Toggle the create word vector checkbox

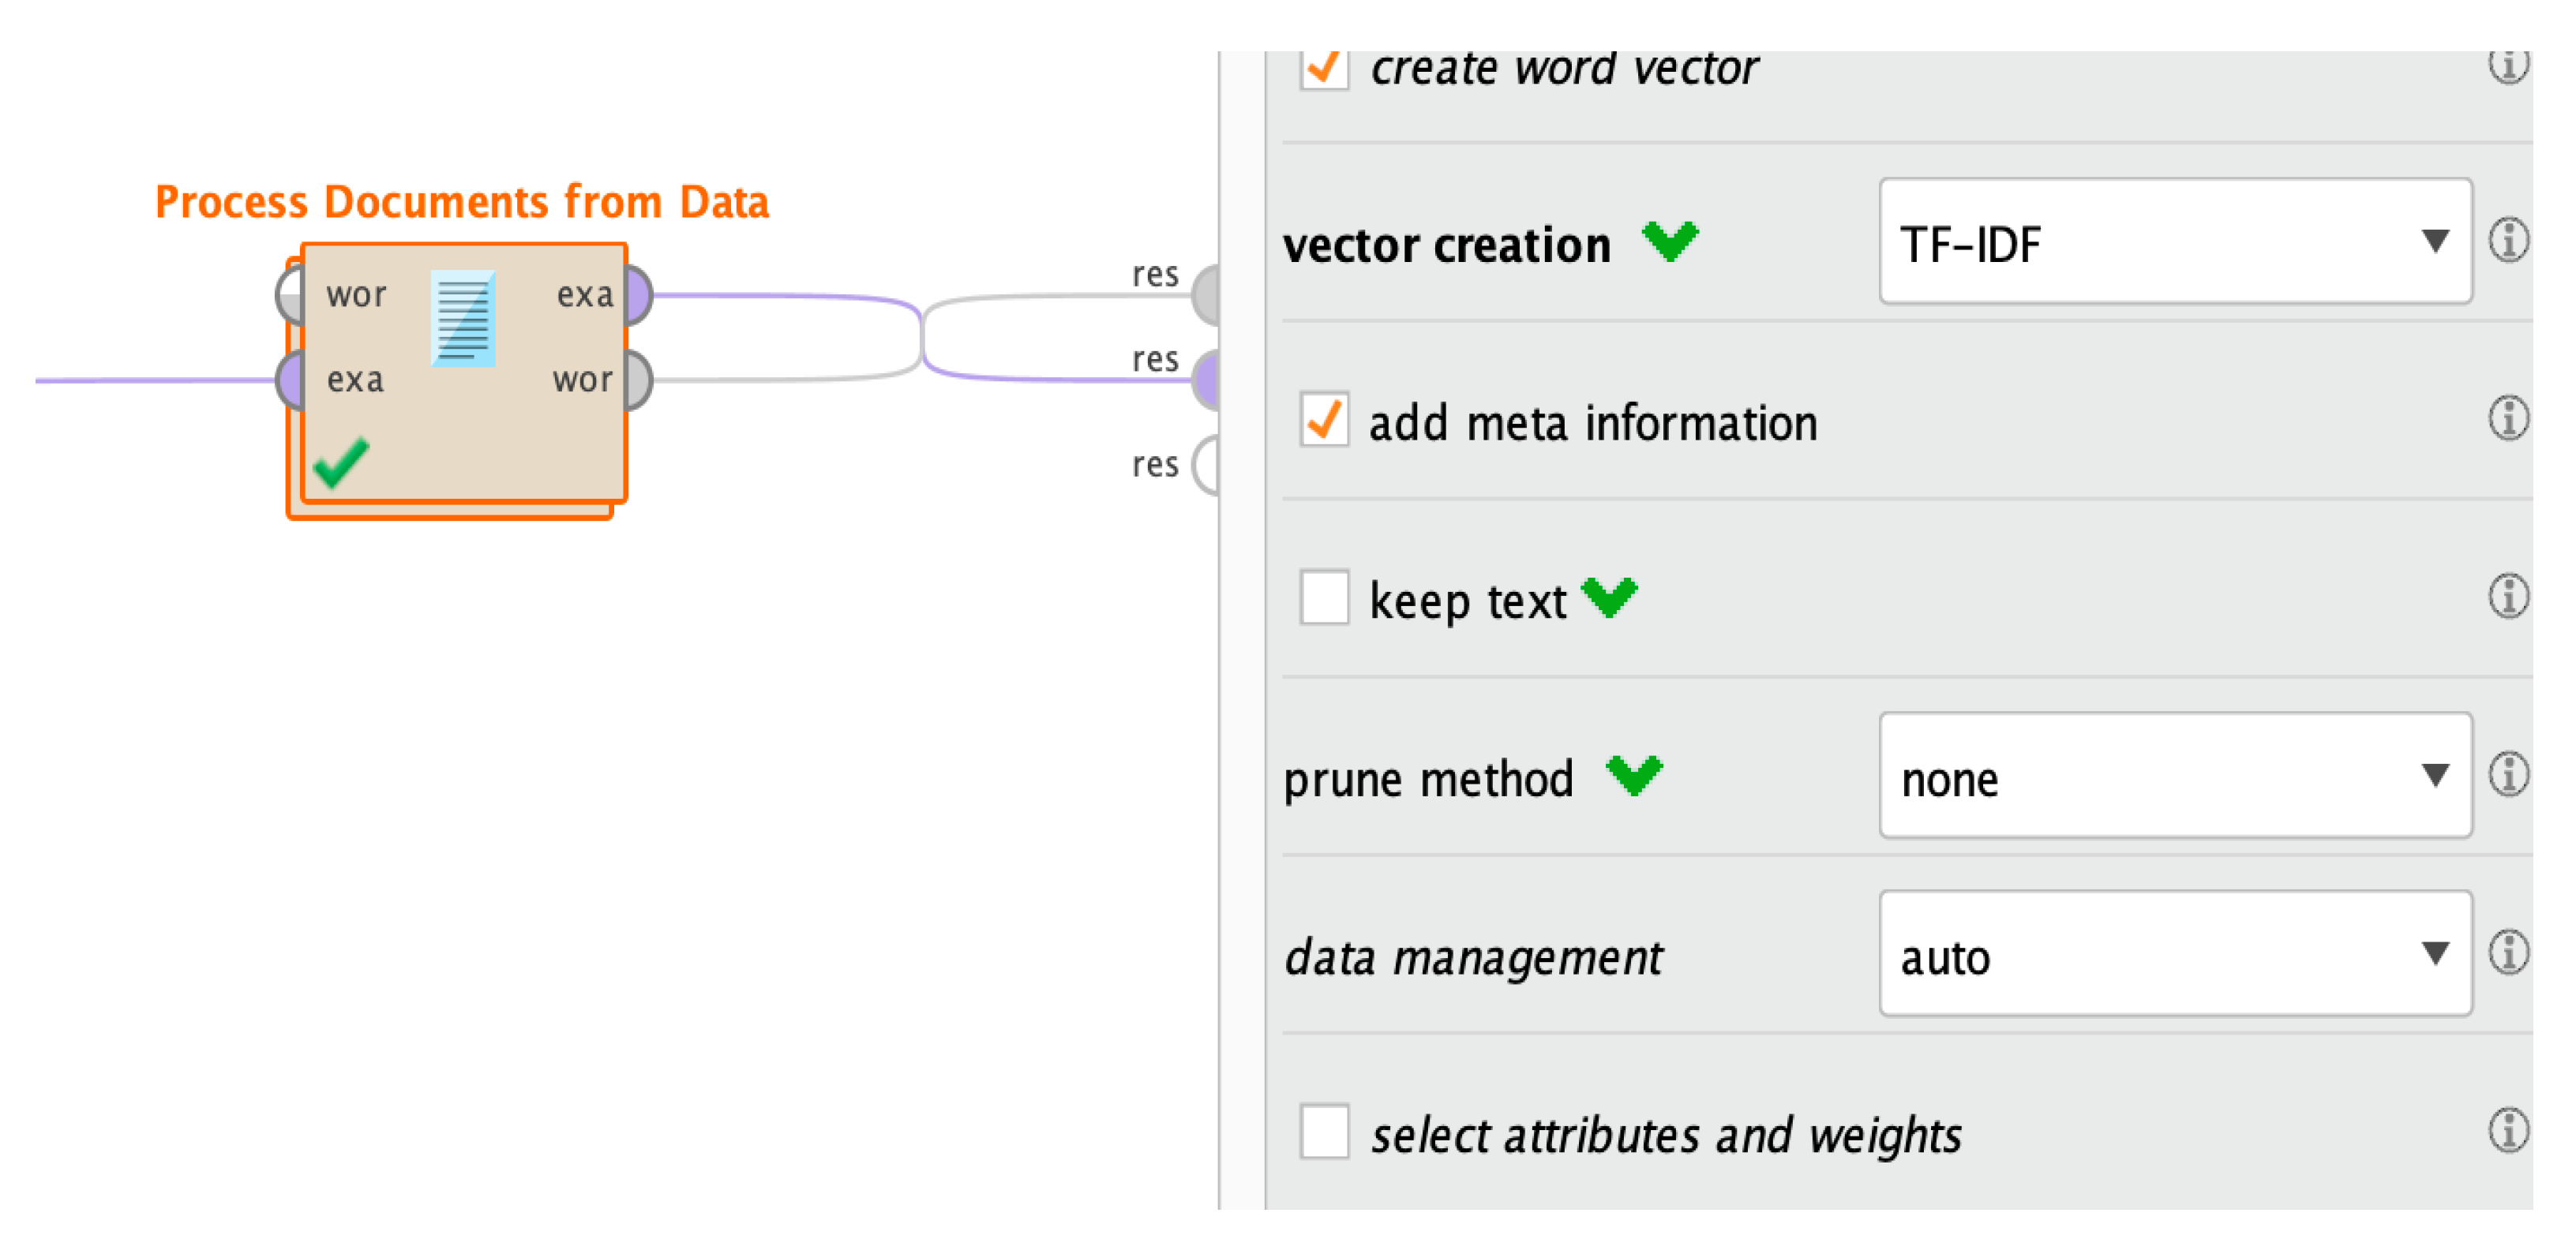[x=1324, y=68]
